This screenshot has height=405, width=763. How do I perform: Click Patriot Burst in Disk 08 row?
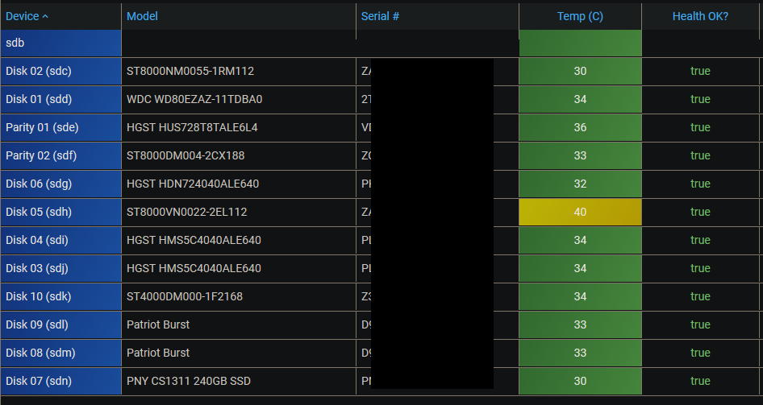157,353
